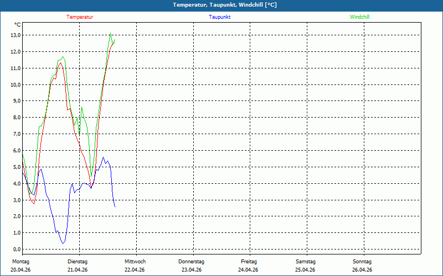Click the 3,0 y-axis value
This screenshot has width=443, height=276.
pyautogui.click(x=17, y=200)
